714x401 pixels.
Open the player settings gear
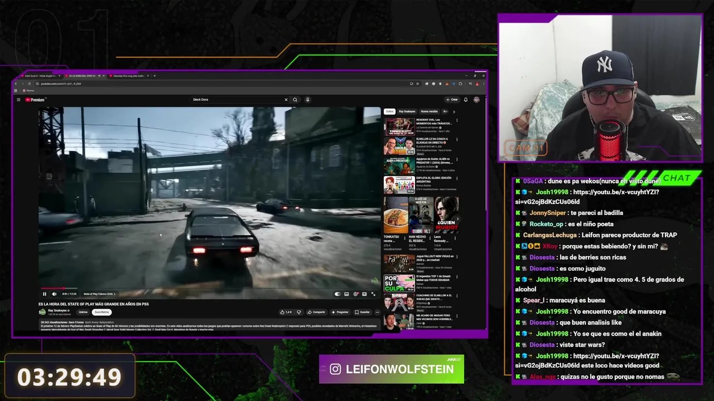click(356, 294)
